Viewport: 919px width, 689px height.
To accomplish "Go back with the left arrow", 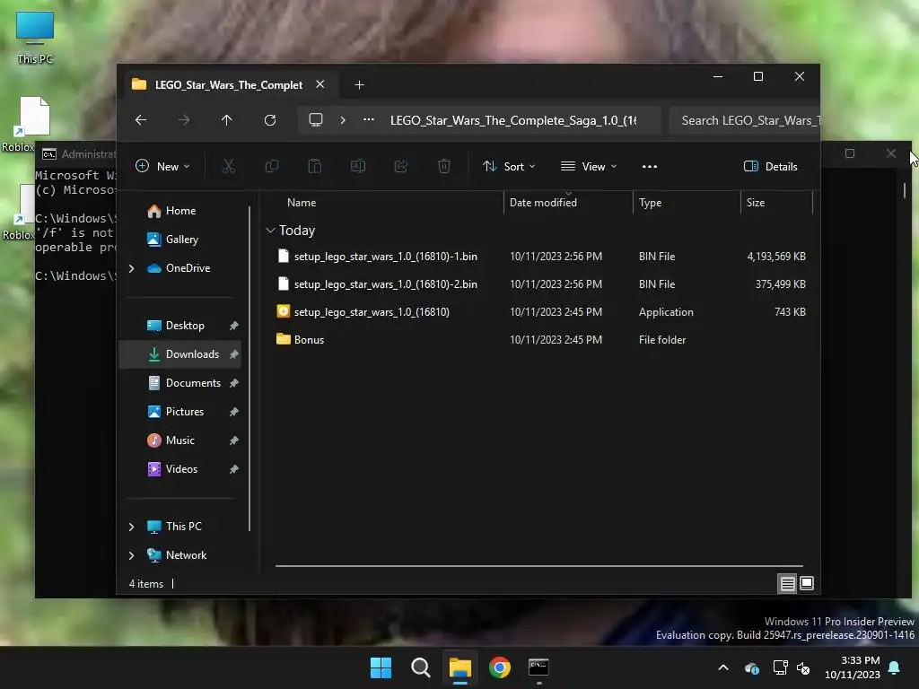I will pyautogui.click(x=141, y=120).
